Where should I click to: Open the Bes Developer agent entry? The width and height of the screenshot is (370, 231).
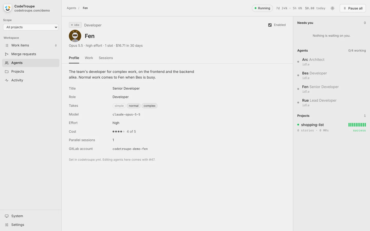tap(331, 75)
